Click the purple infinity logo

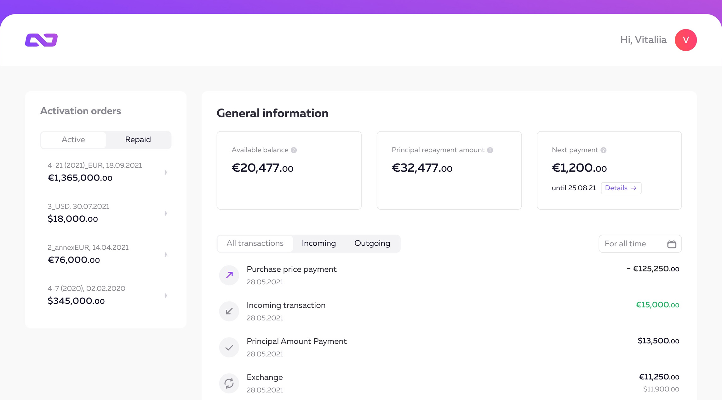[41, 40]
